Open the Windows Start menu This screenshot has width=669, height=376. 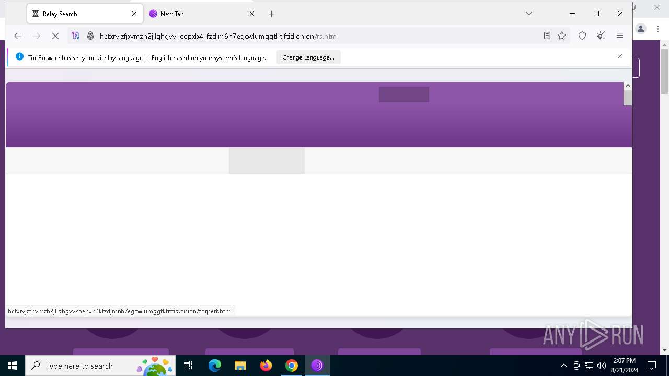(13, 366)
